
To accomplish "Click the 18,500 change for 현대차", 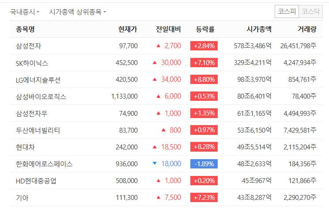I will coord(171,147).
